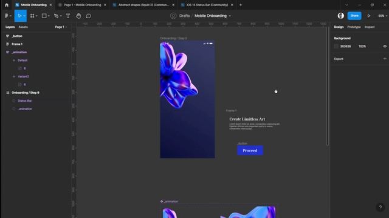389x218 pixels.
Task: Click the background hex value field
Action: [345, 46]
